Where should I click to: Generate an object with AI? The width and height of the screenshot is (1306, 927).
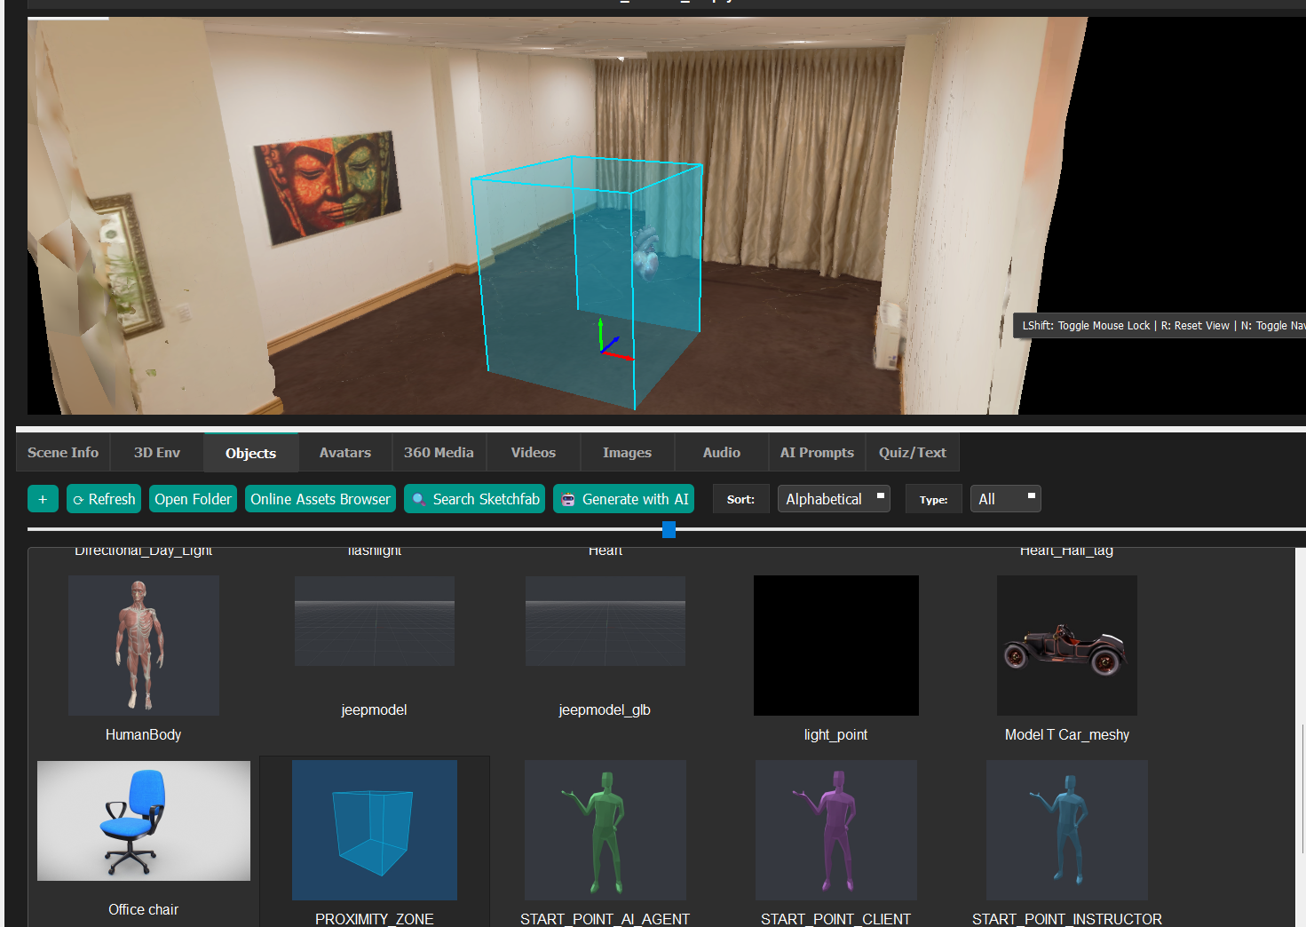click(623, 499)
